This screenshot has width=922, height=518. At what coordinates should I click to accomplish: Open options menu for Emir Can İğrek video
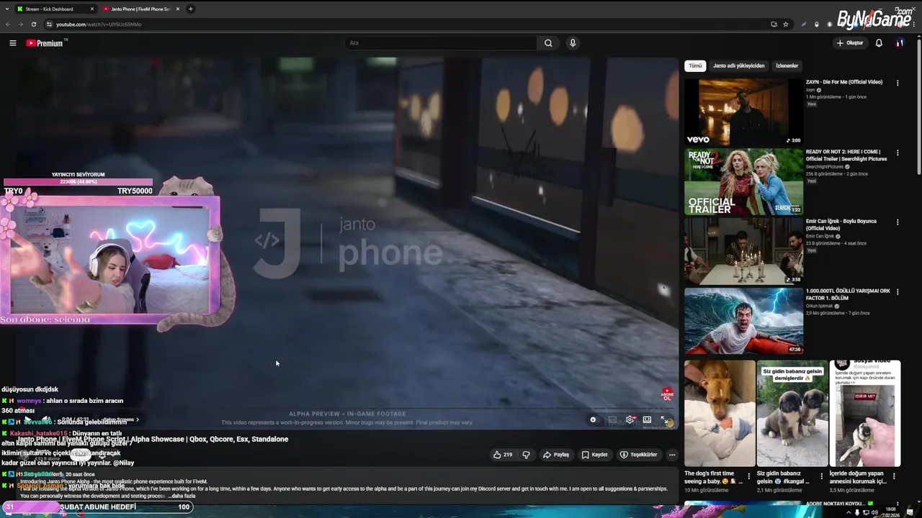[x=898, y=222]
